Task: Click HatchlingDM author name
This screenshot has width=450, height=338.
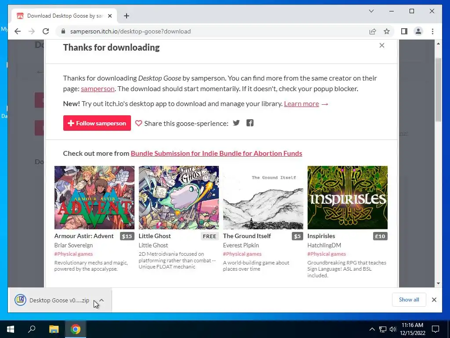Action: 324,245
